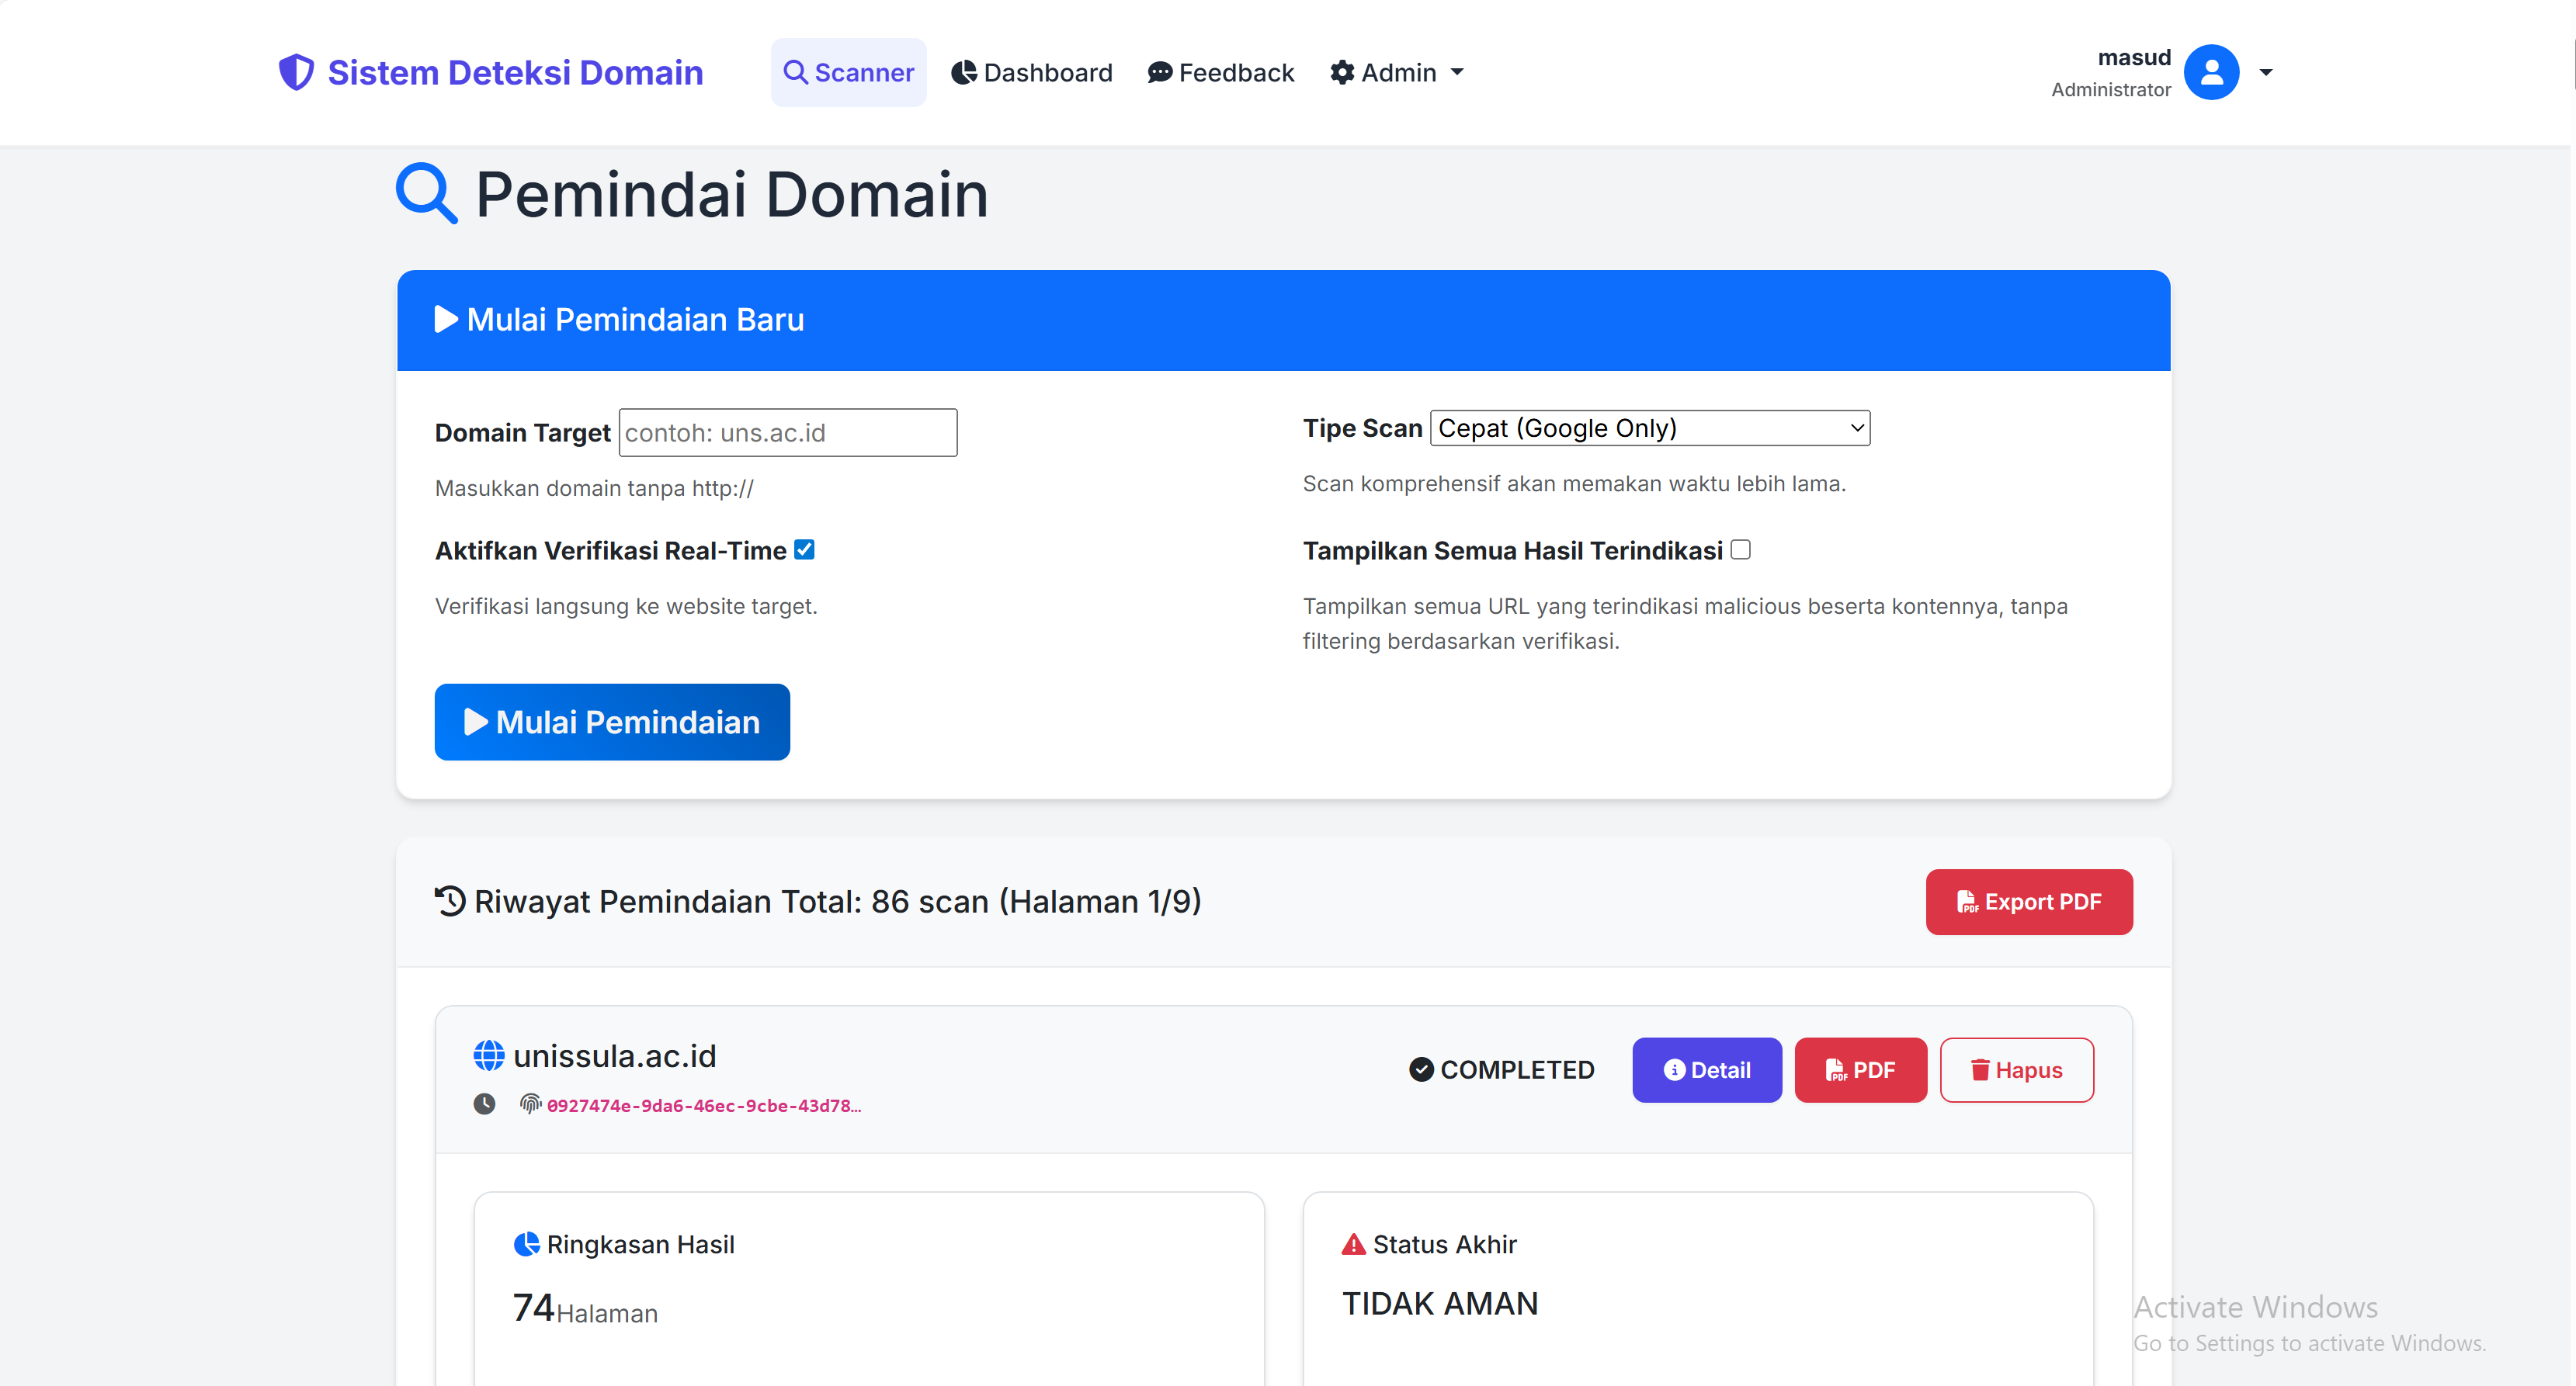Switch to the Scanner tab
The width and height of the screenshot is (2576, 1386).
848,72
